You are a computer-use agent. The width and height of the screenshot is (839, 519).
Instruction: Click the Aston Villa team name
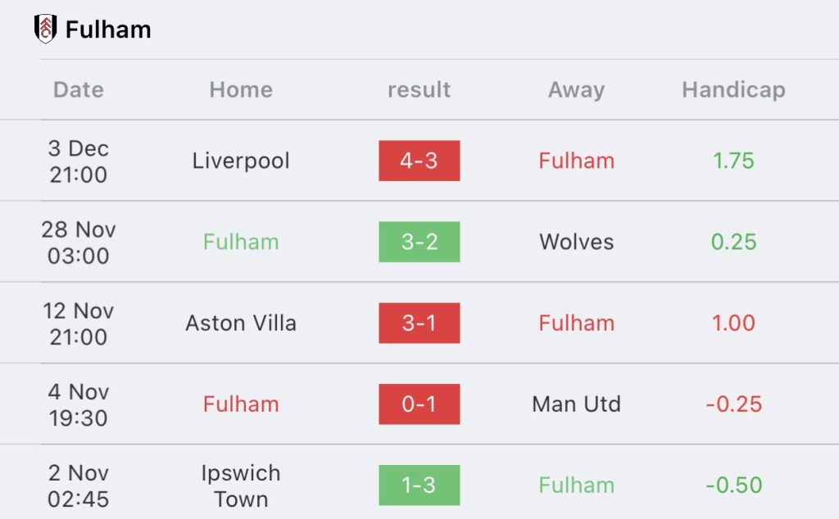[x=241, y=323]
